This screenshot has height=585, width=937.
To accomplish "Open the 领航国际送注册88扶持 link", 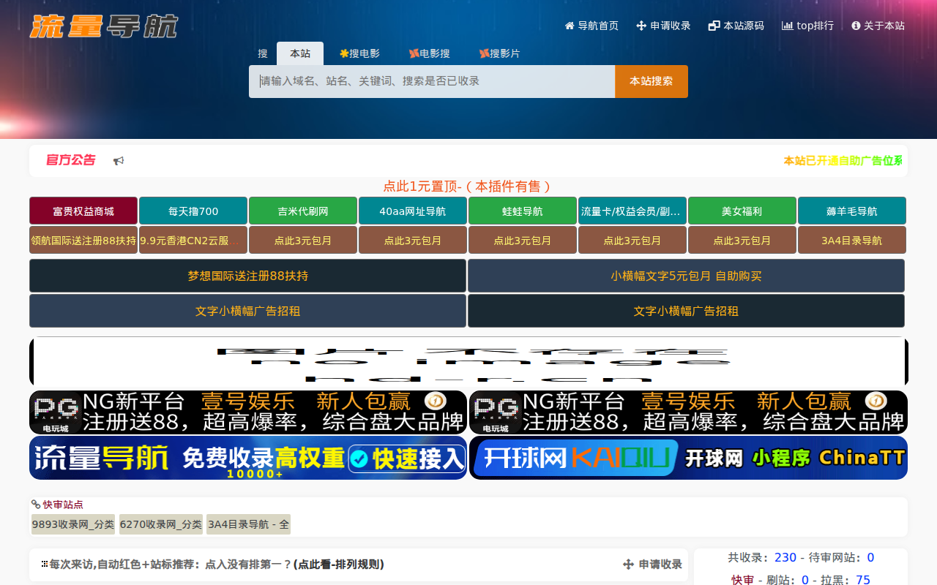I will point(83,240).
